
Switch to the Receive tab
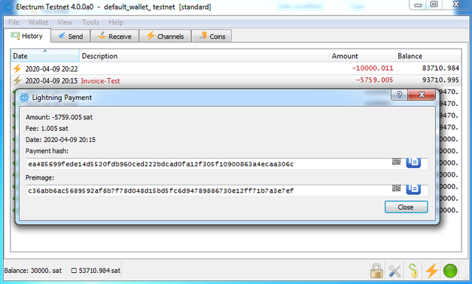click(x=115, y=36)
